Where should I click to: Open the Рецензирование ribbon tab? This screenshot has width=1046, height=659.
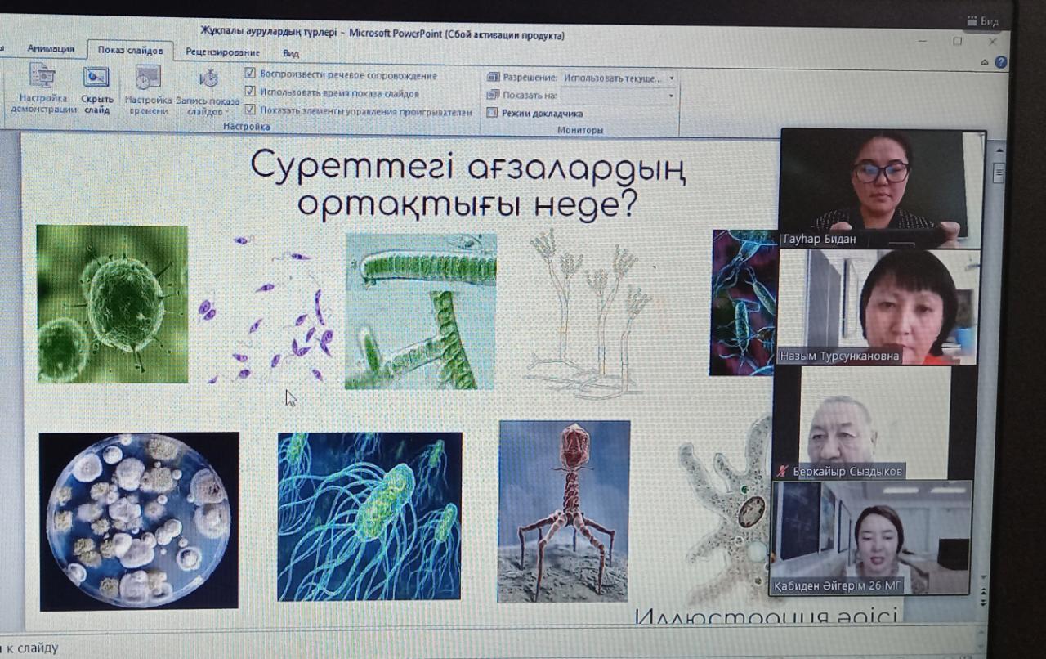[x=221, y=52]
